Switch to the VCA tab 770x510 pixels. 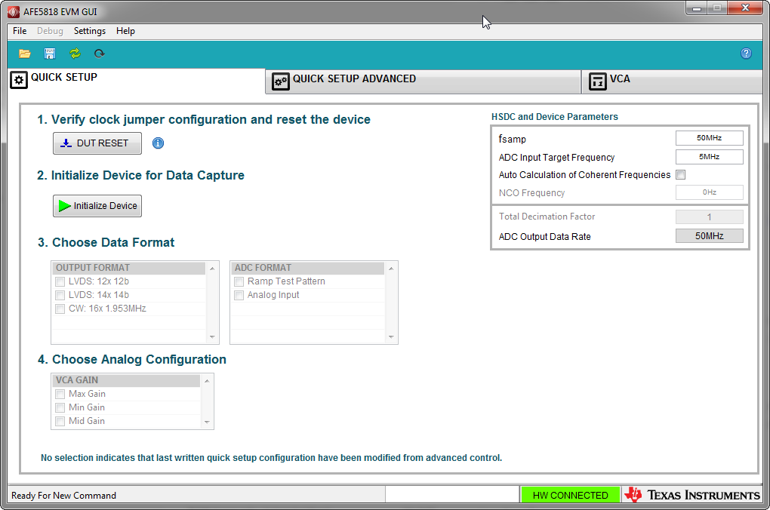click(673, 81)
